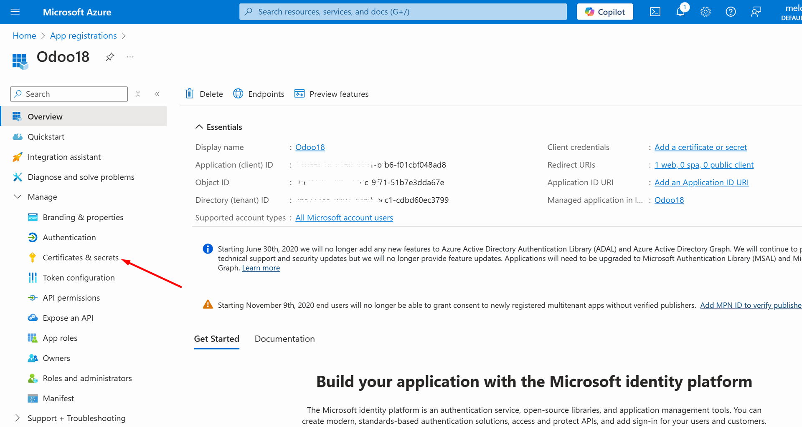Click All Microsoft account users link

(344, 218)
